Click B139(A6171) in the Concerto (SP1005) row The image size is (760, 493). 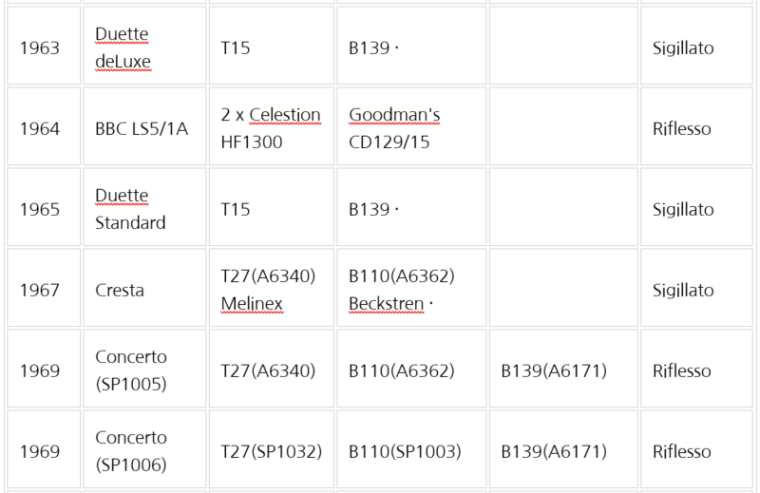click(553, 370)
